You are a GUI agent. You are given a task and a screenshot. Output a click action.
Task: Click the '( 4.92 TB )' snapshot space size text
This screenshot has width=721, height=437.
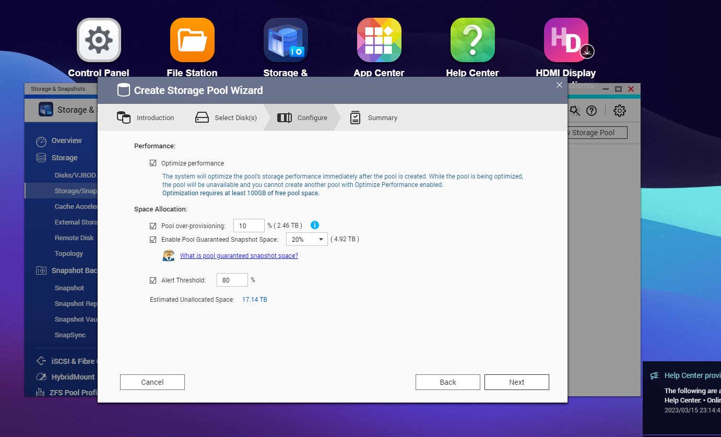345,239
